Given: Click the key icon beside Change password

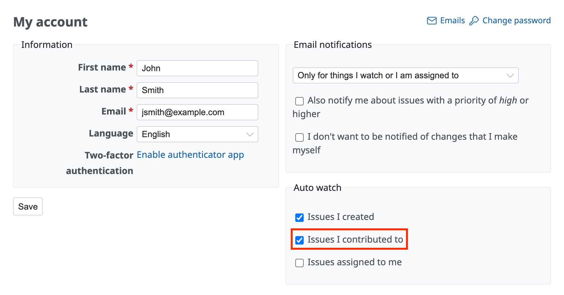Looking at the screenshot, I should coord(474,21).
